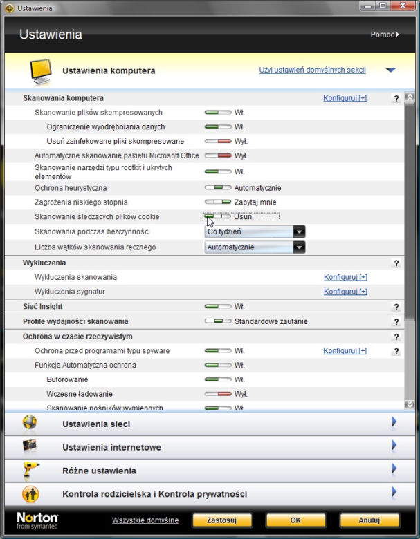Toggle Funkcja Automatyczna ochrona switch
Image resolution: width=420 pixels, height=539 pixels.
(218, 365)
